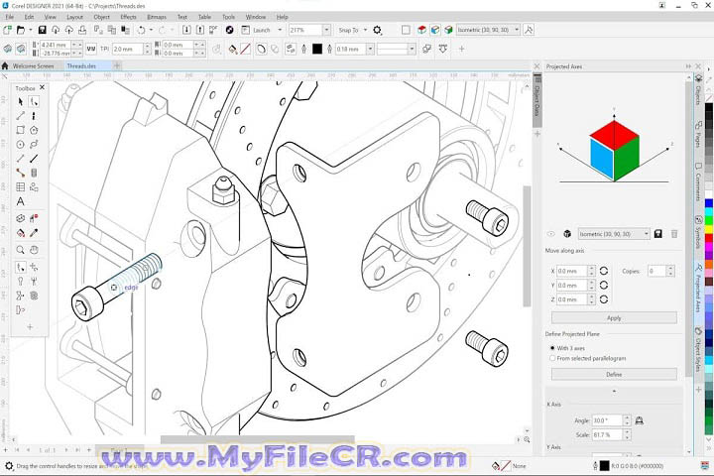Open the Isometric preset dropdown in docker
The width and height of the screenshot is (714, 476).
point(647,234)
